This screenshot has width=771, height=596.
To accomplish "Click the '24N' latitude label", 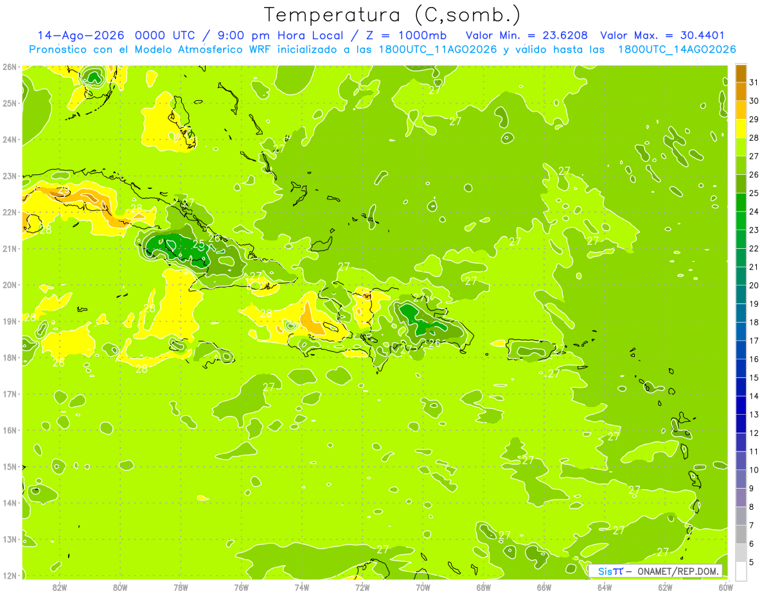I will point(10,140).
